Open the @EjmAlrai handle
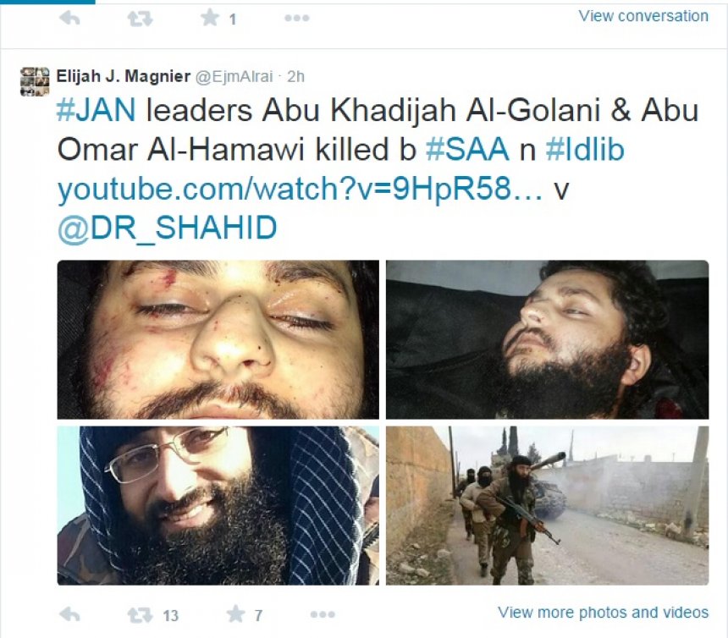 234,76
